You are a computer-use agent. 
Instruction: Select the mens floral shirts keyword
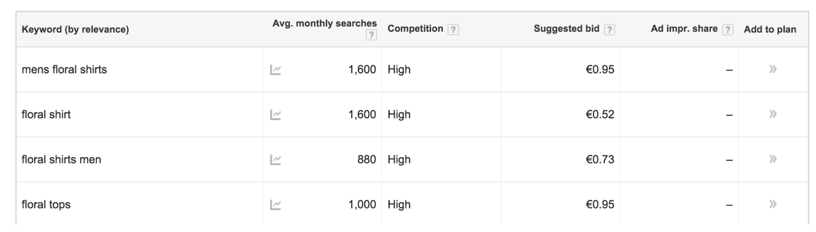64,70
